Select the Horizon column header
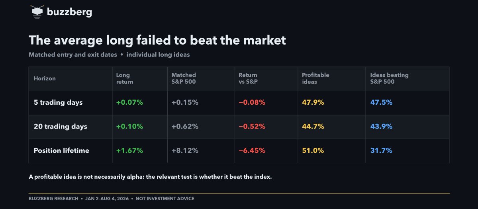Screen dimensions: 478x209 pyautogui.click(x=45, y=78)
